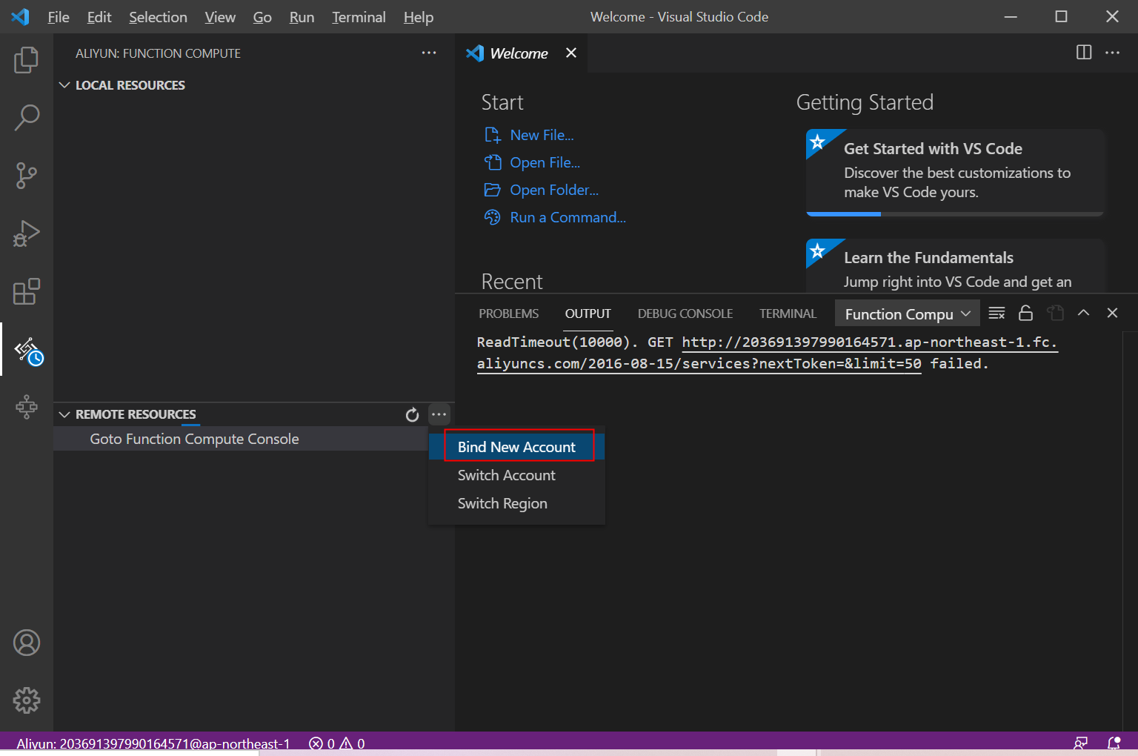Close the bottom panel
The width and height of the screenshot is (1138, 756).
click(1112, 313)
